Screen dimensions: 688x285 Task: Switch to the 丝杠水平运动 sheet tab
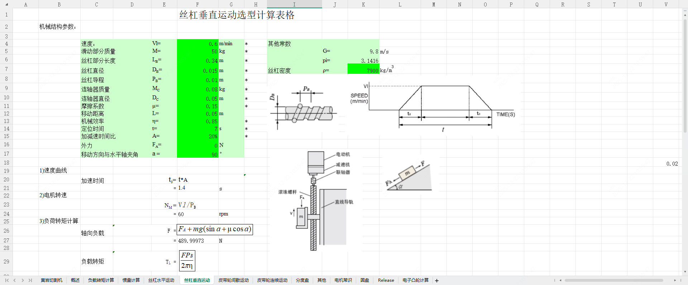point(161,280)
